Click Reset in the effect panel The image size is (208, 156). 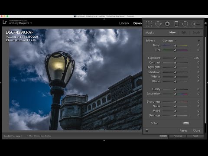(x=183, y=130)
